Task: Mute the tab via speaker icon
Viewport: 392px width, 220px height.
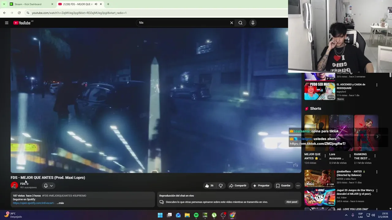Action: [96, 4]
